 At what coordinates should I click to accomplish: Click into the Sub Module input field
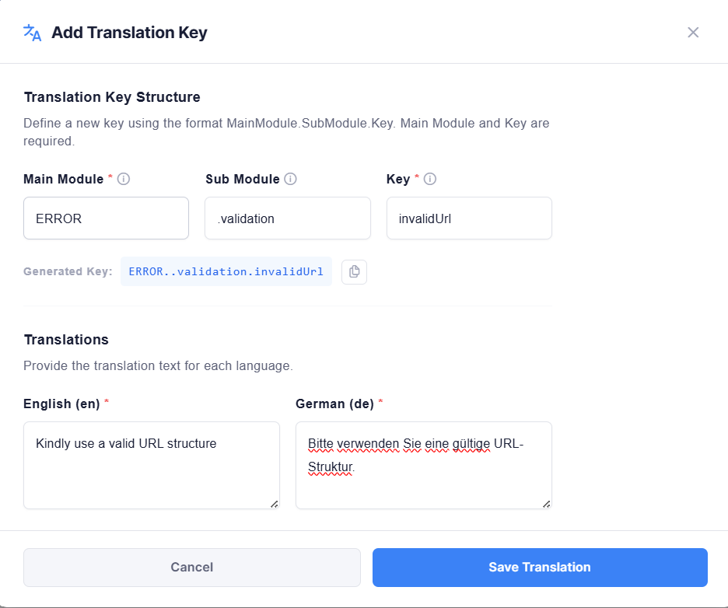coord(287,218)
